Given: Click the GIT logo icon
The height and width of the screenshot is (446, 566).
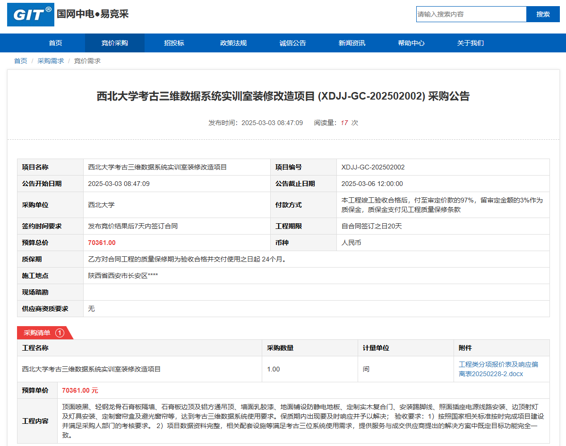Looking at the screenshot, I should [x=31, y=15].
